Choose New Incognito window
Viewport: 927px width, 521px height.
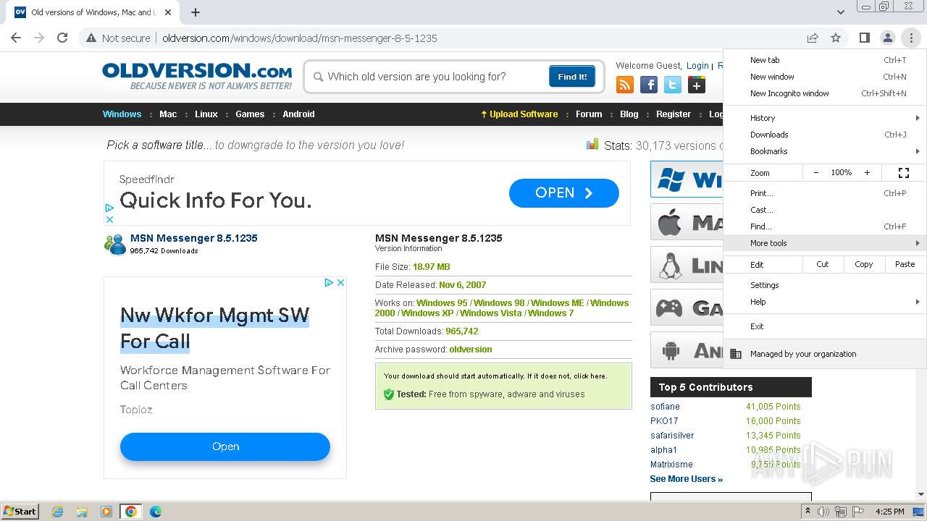click(825, 93)
